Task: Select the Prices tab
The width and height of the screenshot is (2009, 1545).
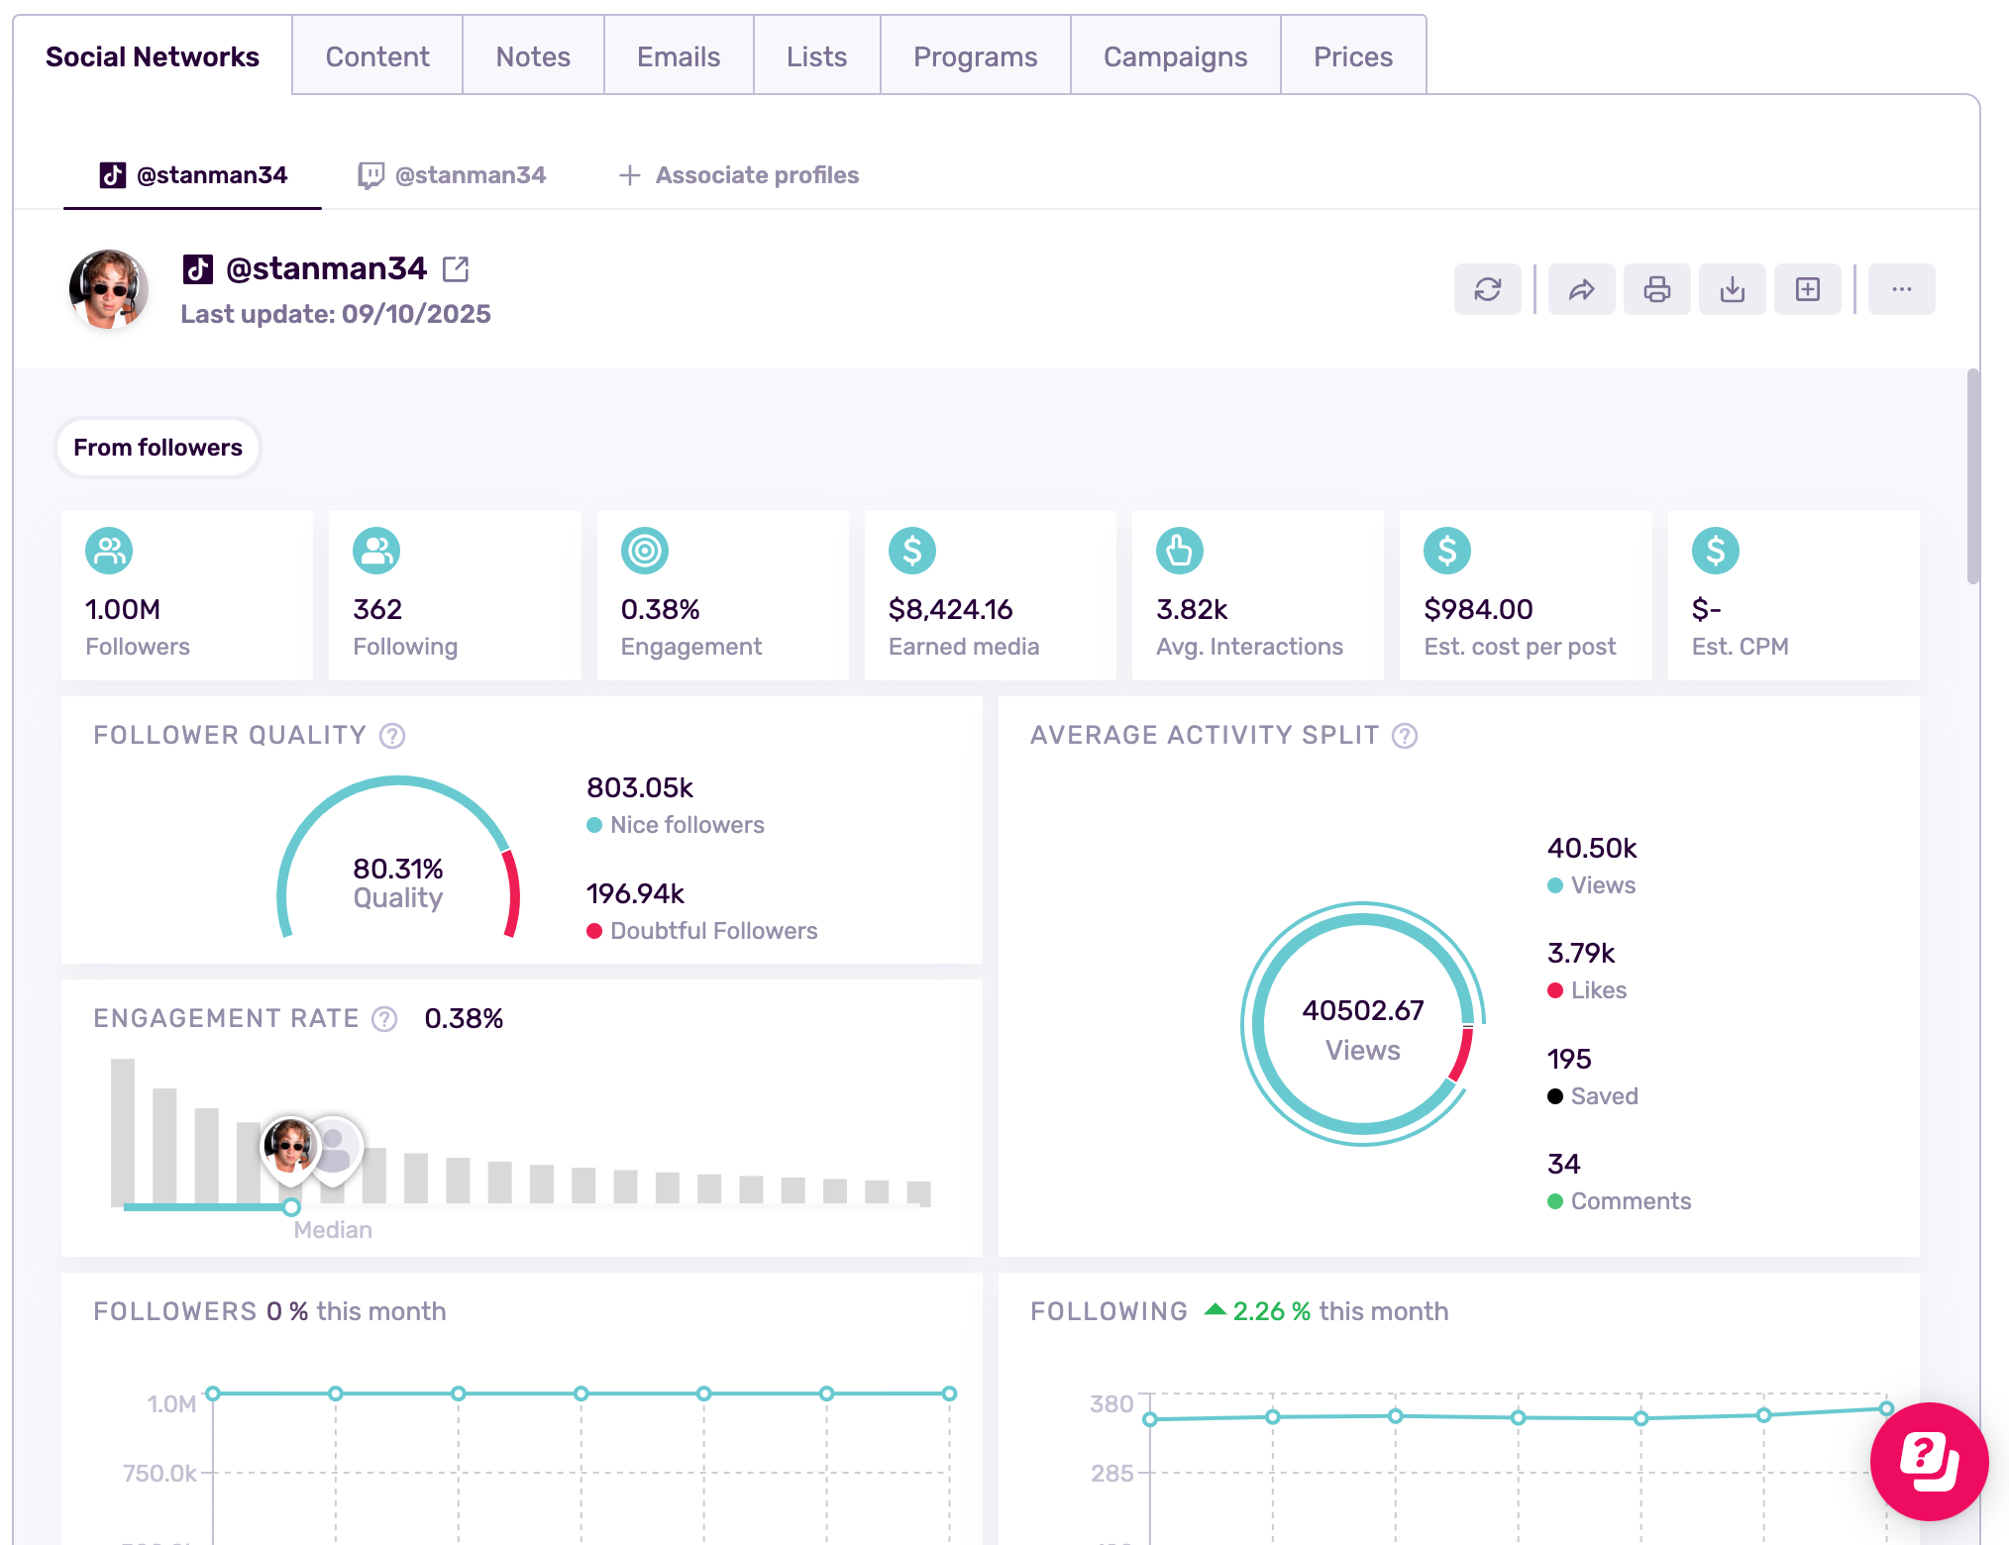Action: tap(1352, 56)
